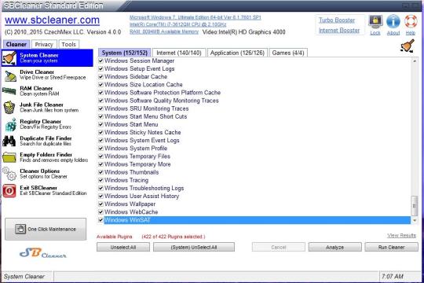Image resolution: width=424 pixels, height=283 pixels.
Task: Open the Games (4/4) tab
Action: pos(288,53)
